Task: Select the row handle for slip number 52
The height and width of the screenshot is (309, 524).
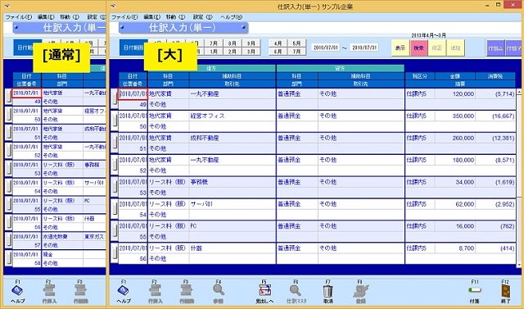Action: pos(114,166)
